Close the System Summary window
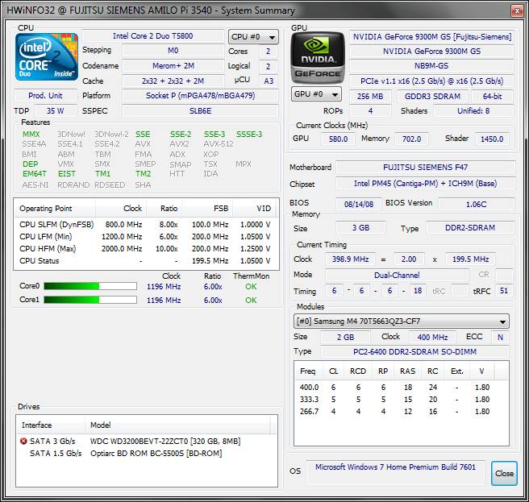 pyautogui.click(x=517, y=10)
